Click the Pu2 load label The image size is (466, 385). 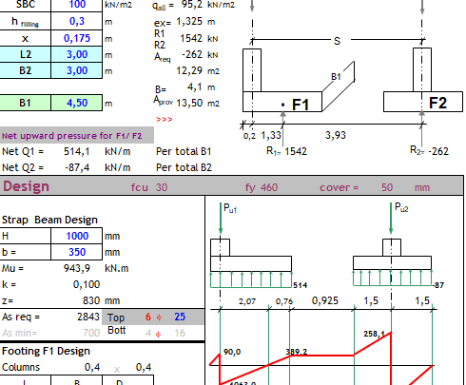point(401,207)
